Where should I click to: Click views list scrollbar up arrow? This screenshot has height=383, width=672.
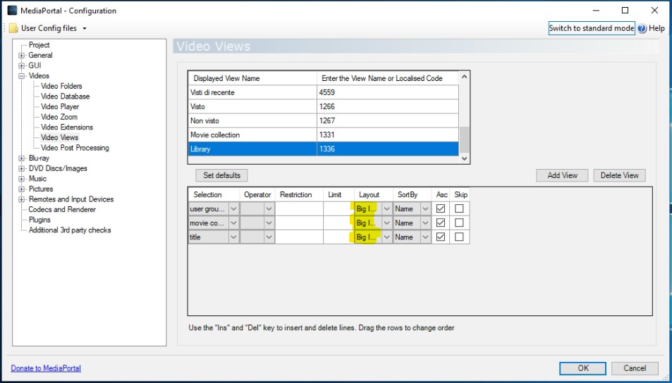pyautogui.click(x=464, y=77)
